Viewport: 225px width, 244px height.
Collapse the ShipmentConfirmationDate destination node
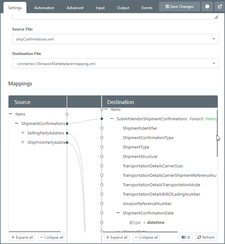[118, 213]
